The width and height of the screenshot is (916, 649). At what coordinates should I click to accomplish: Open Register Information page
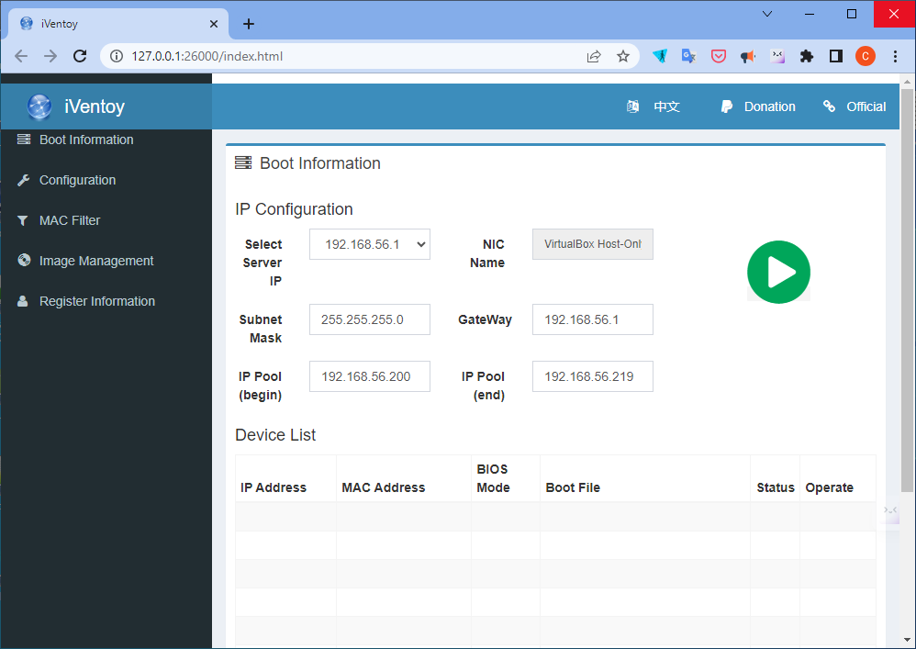[x=97, y=301]
